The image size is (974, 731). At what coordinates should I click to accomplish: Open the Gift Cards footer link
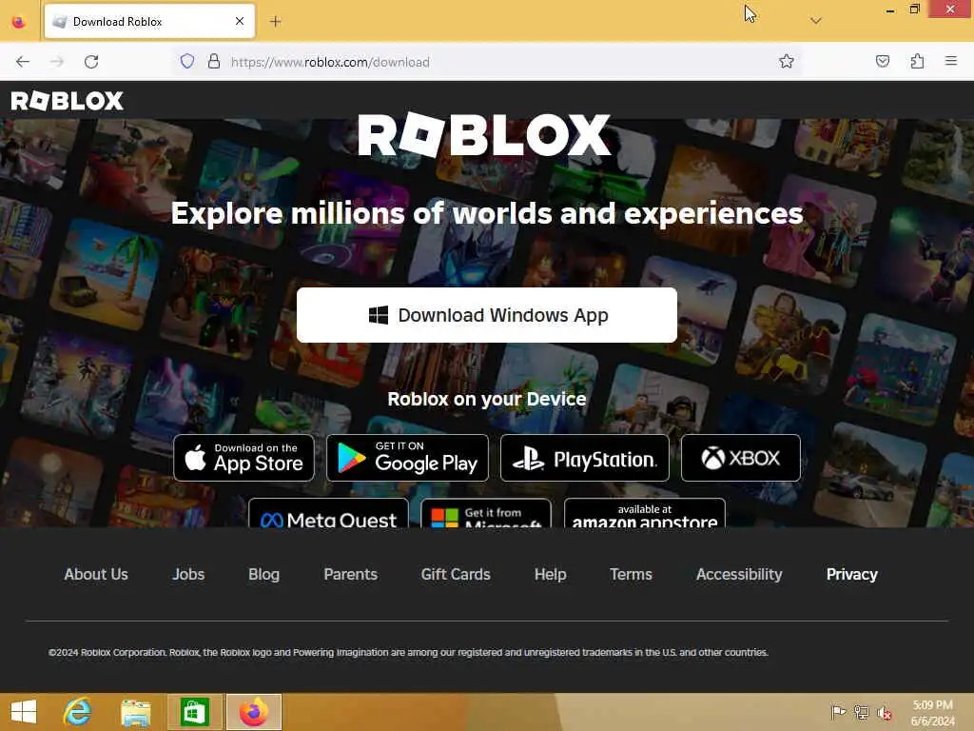(456, 574)
